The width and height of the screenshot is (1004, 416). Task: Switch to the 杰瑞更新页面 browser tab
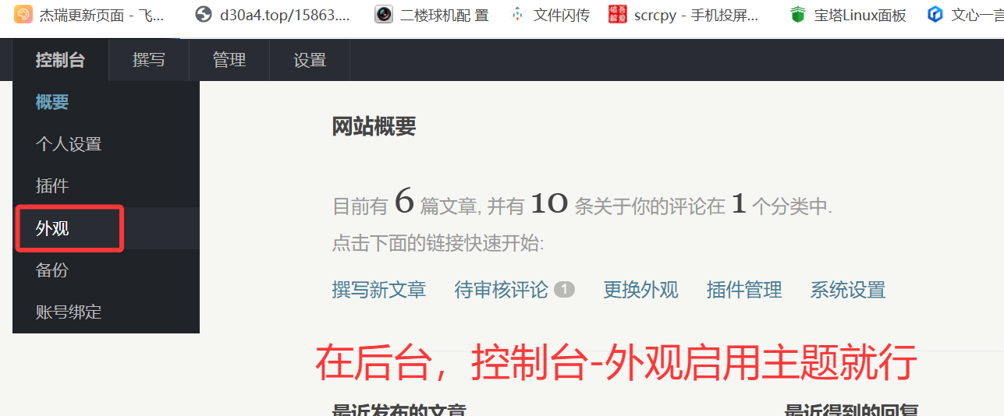click(90, 15)
